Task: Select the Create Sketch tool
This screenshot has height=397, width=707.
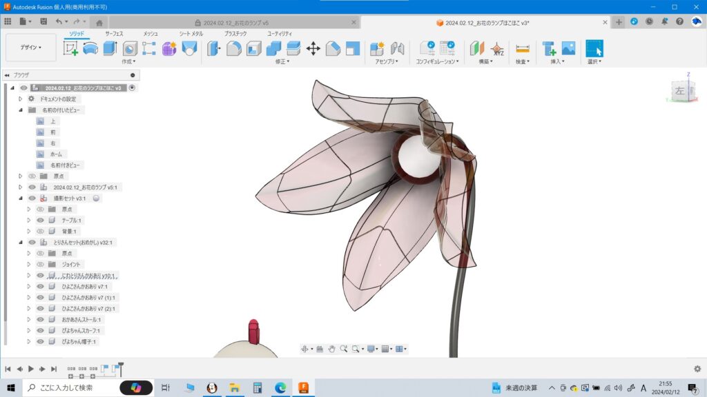Action: (x=70, y=48)
